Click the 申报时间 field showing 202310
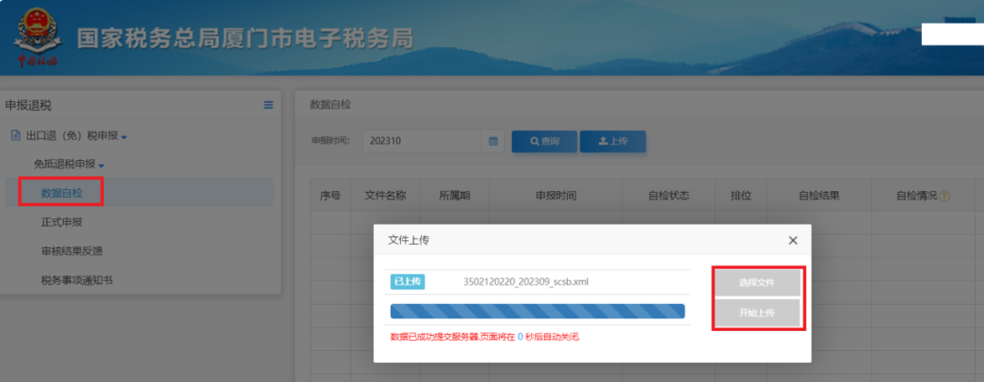984x382 pixels. coord(421,141)
